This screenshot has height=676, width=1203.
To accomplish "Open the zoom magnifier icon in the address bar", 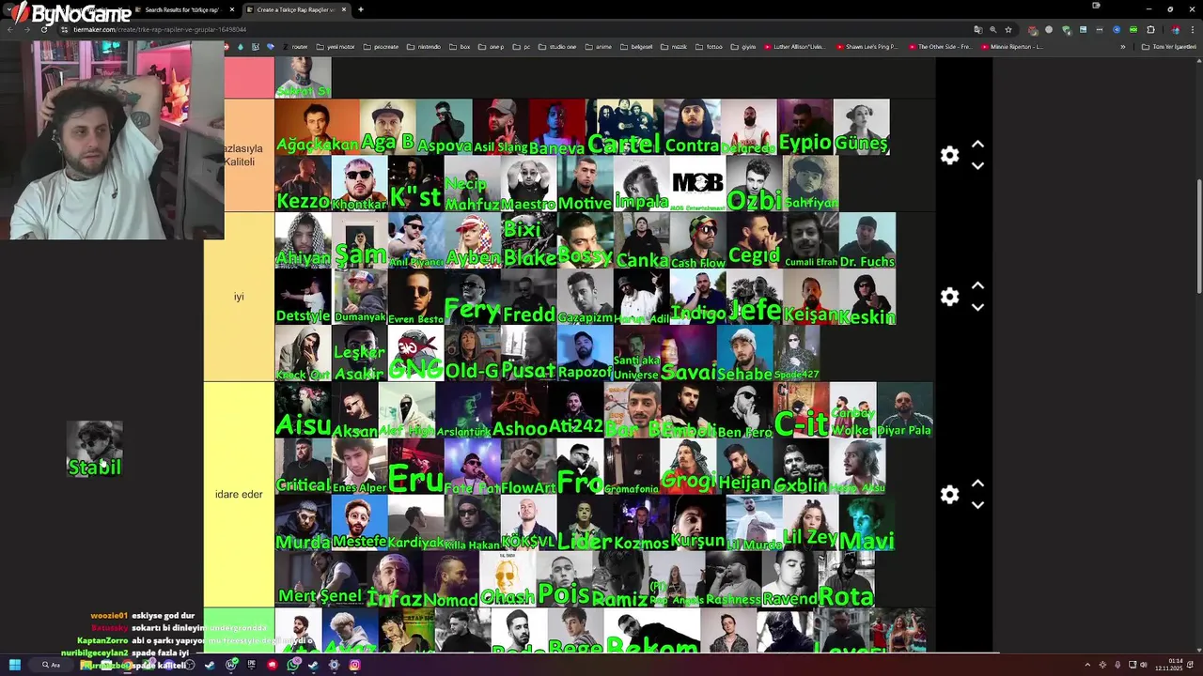I will (992, 29).
